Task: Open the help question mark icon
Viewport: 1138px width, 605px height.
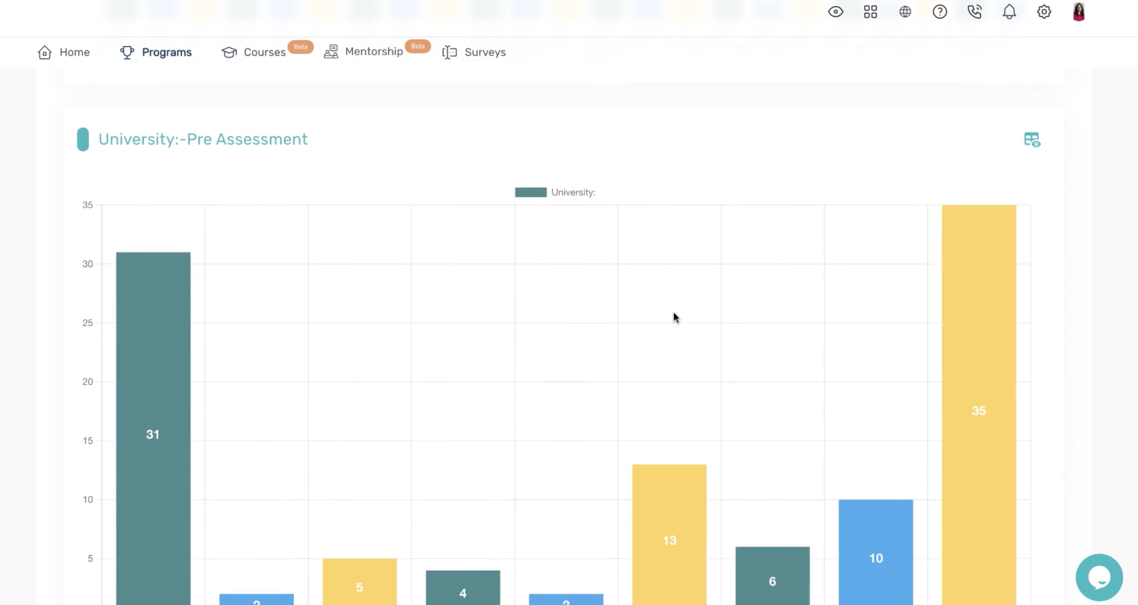Action: [x=940, y=12]
